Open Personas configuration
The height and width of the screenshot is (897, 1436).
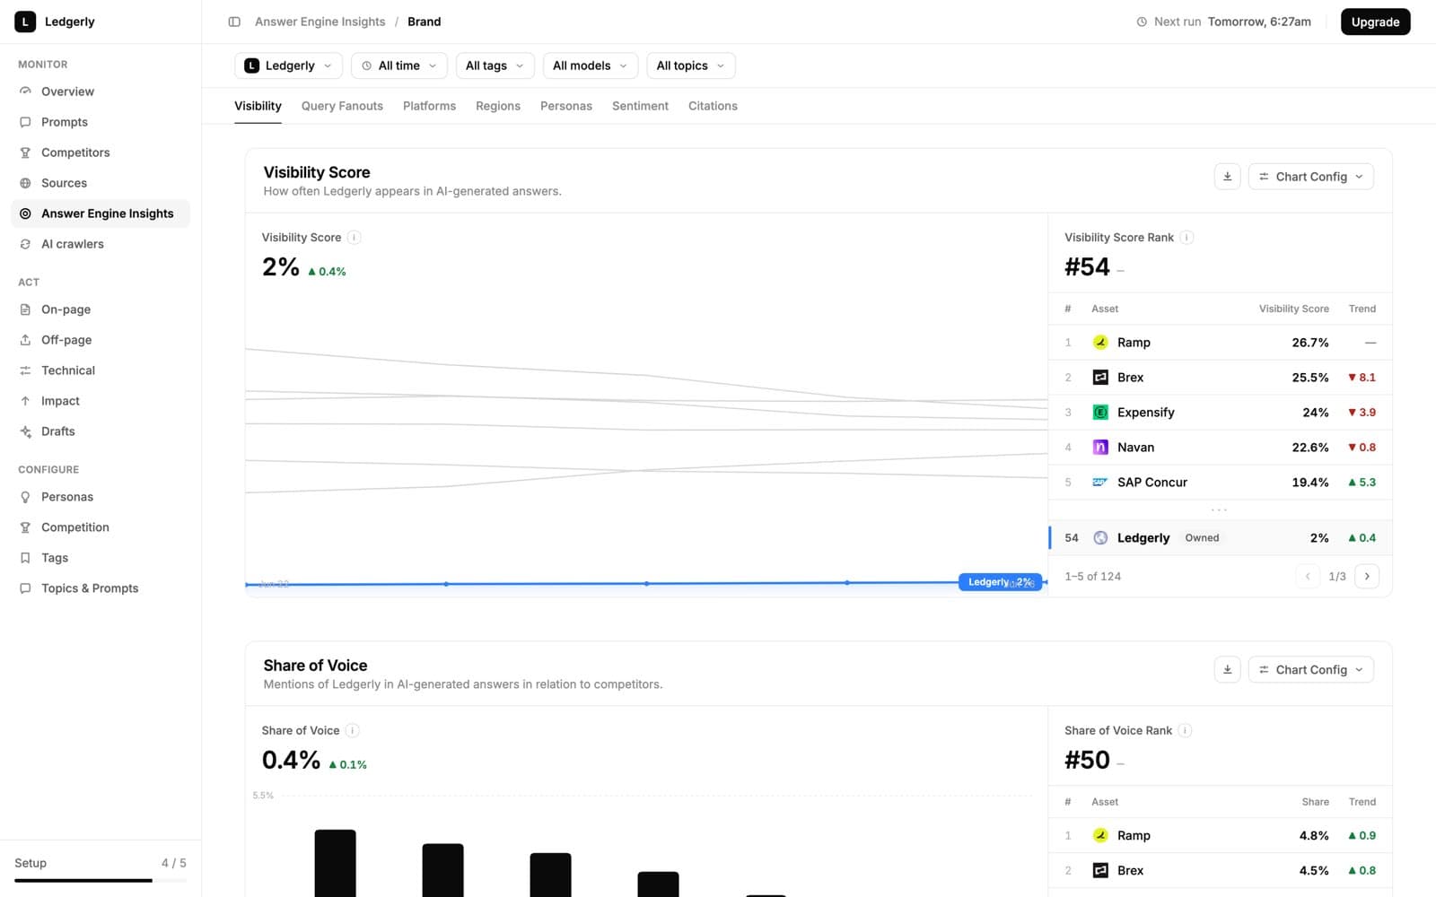click(x=100, y=497)
